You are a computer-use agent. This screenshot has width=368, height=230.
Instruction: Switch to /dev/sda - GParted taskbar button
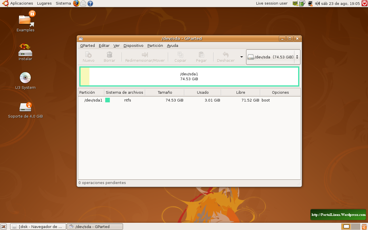pos(95,227)
